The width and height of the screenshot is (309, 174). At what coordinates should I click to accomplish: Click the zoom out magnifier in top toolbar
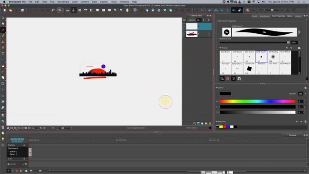[x=121, y=10]
